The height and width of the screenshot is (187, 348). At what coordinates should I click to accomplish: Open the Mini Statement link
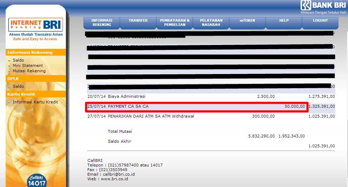point(28,66)
